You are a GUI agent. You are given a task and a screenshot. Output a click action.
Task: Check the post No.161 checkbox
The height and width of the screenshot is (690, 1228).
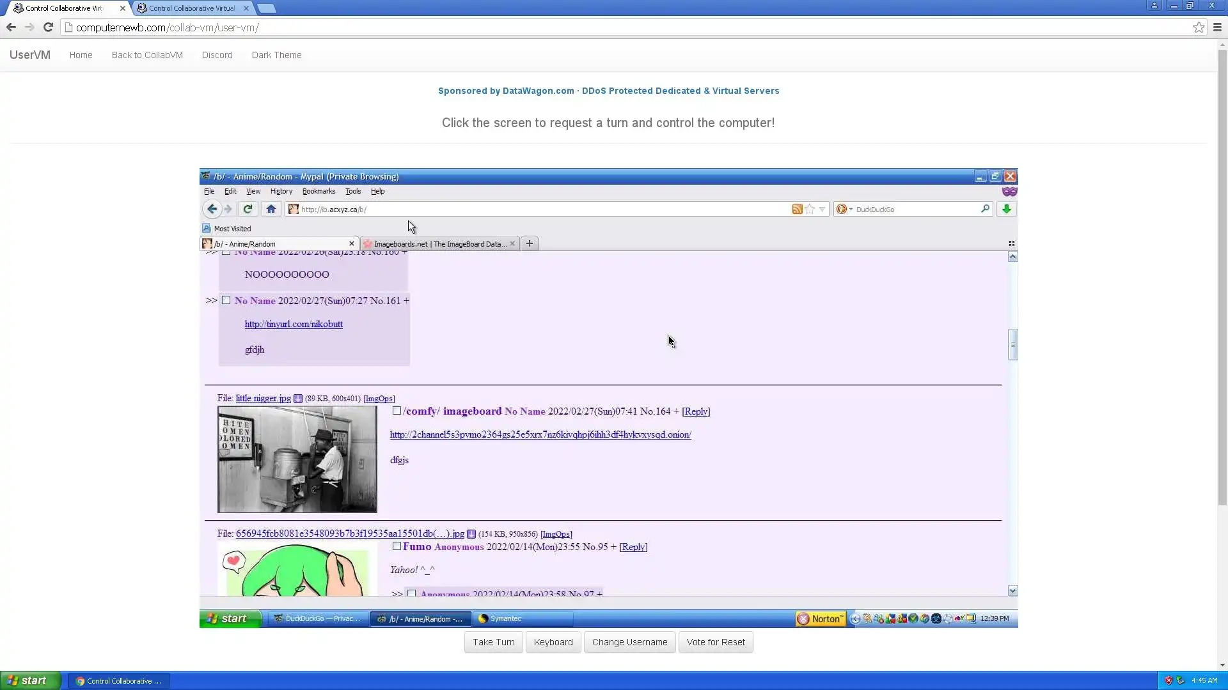[226, 300]
